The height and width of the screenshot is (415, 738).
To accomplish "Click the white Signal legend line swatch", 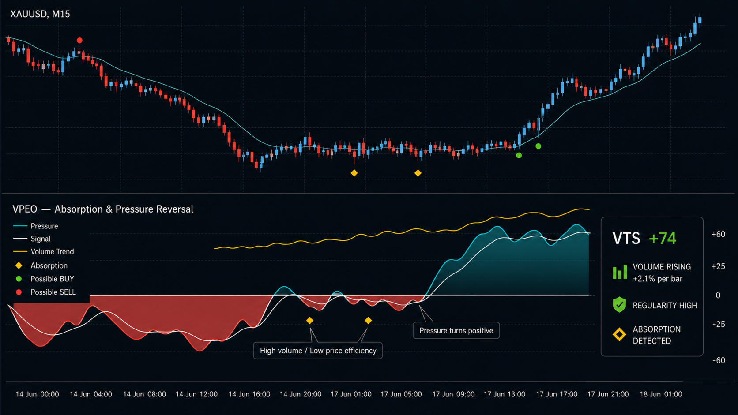I will (20, 239).
